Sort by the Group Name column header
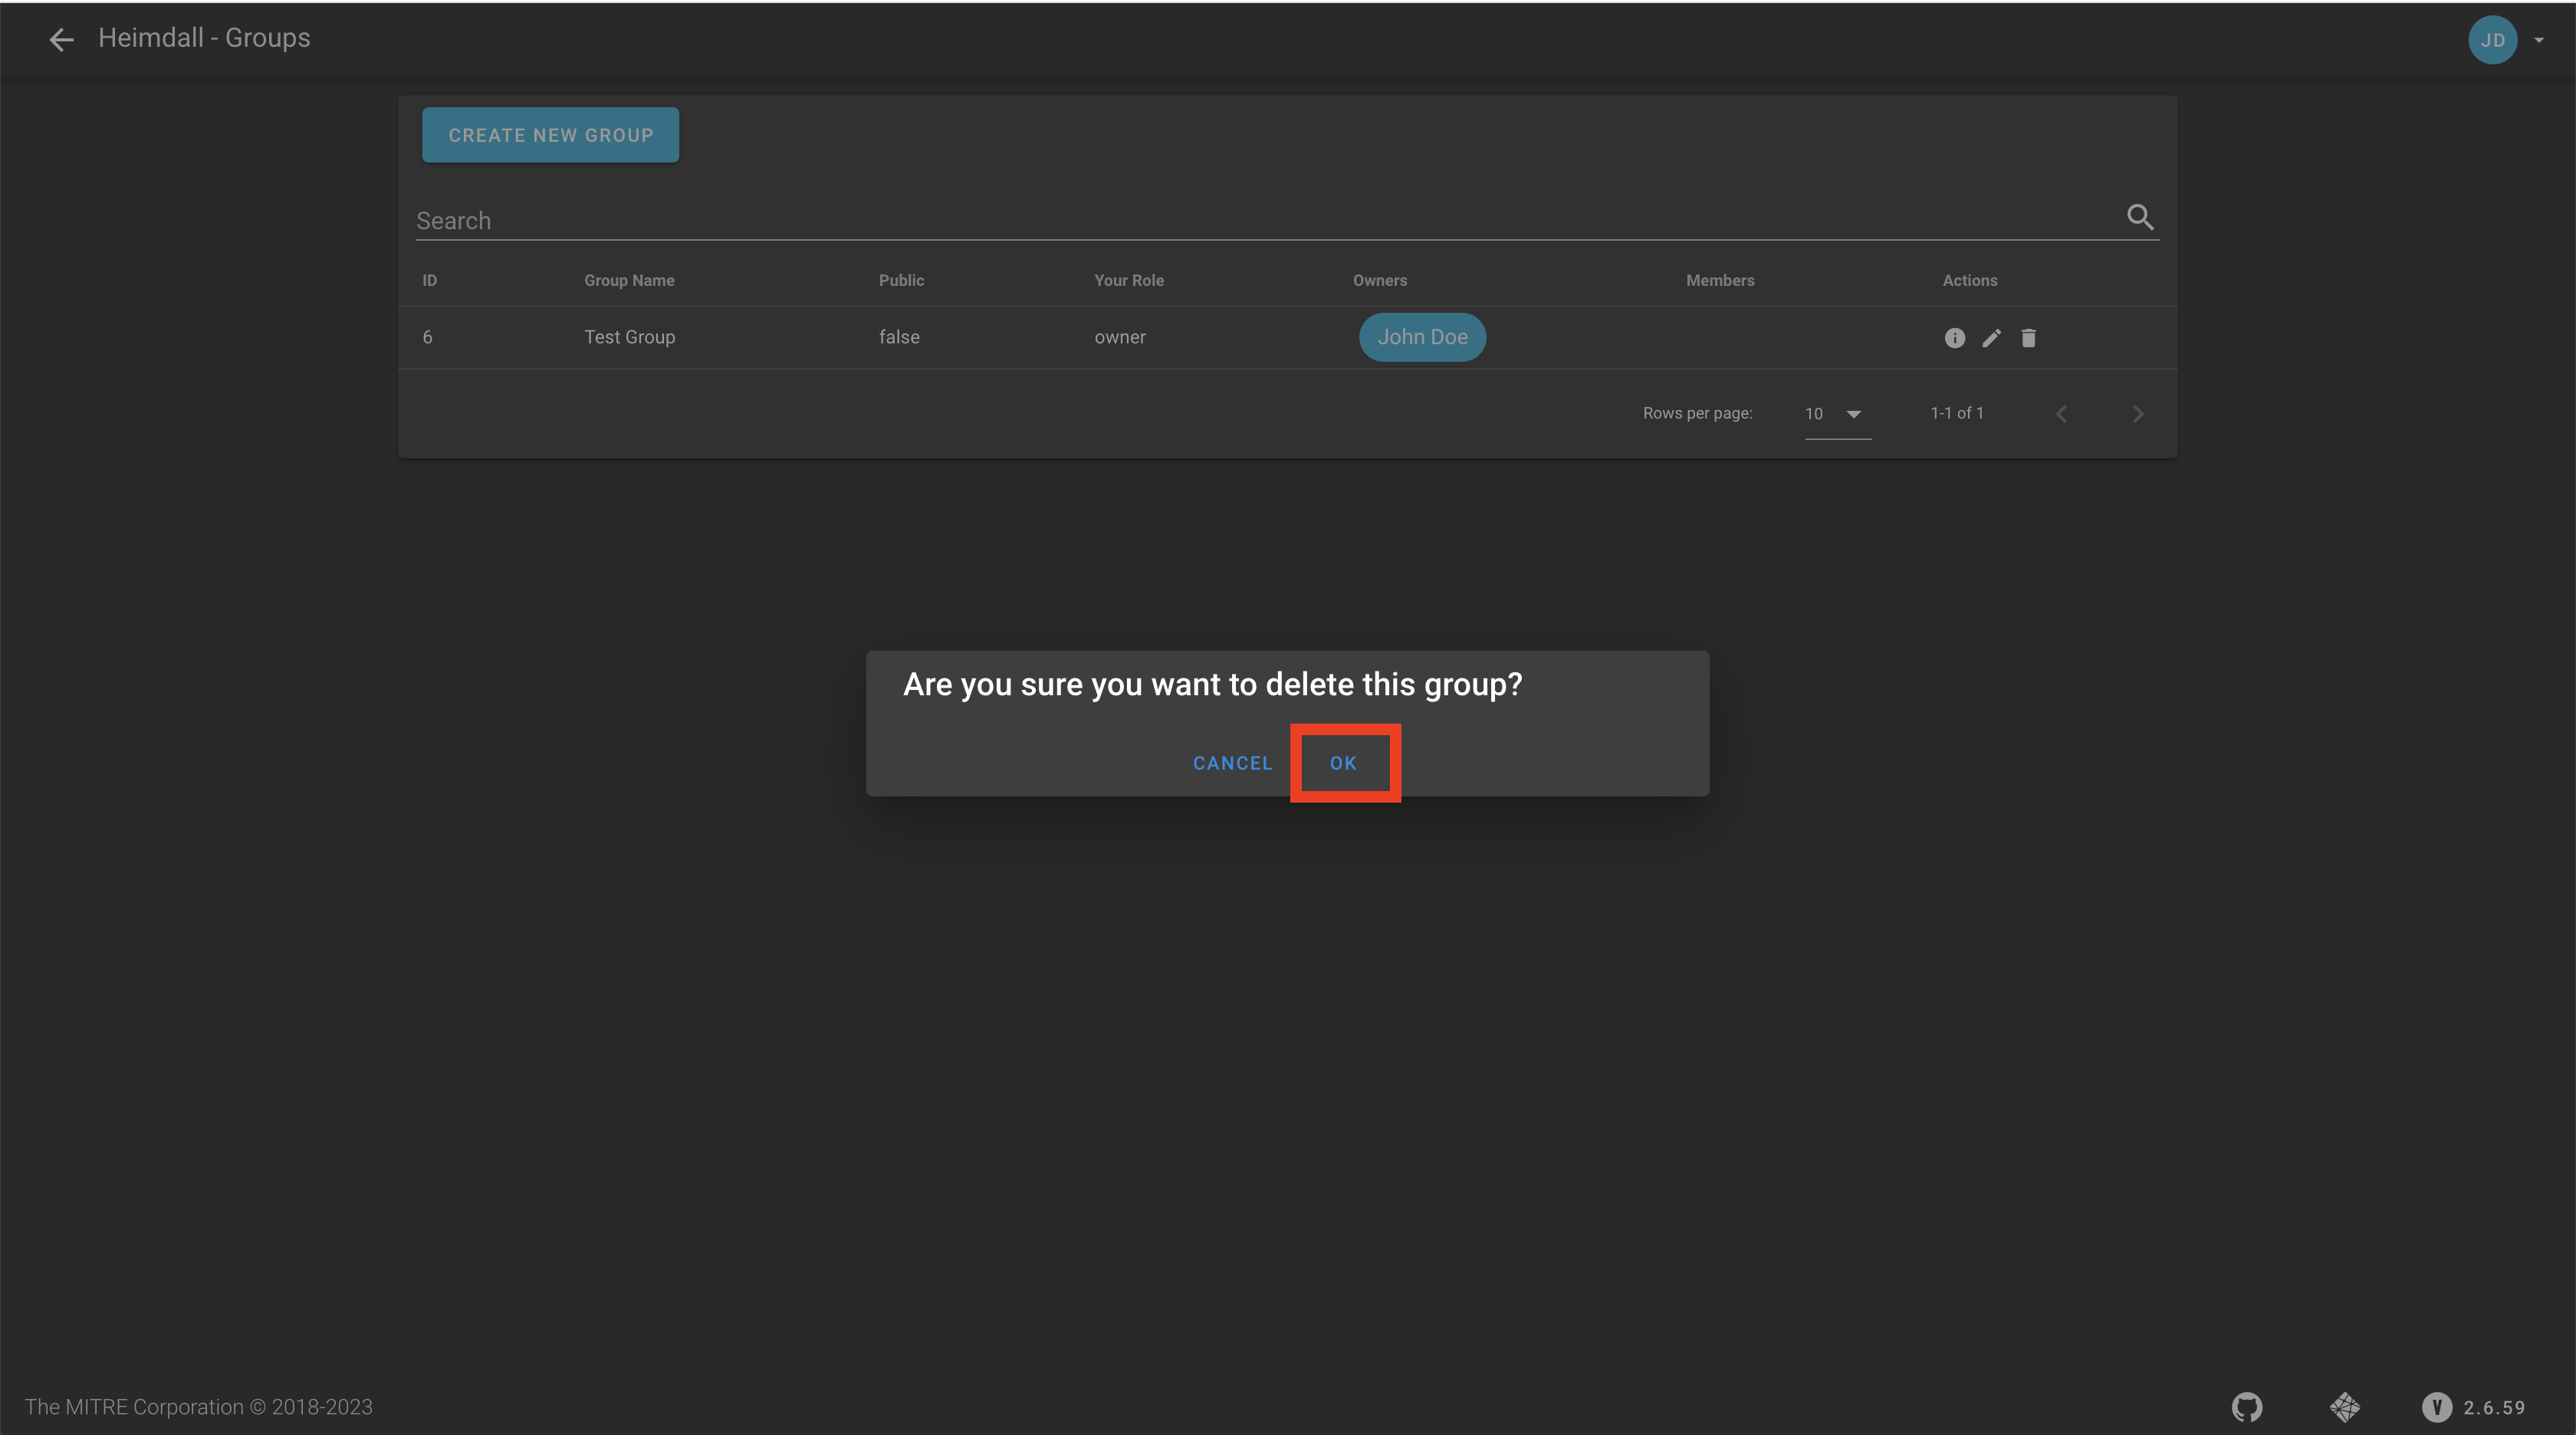 click(629, 280)
